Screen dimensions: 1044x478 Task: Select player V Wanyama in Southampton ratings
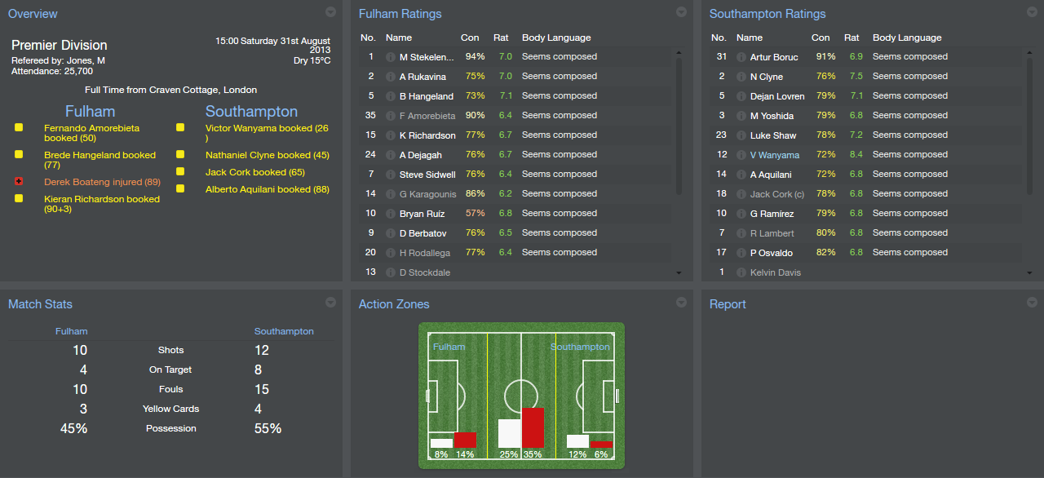[x=774, y=155]
